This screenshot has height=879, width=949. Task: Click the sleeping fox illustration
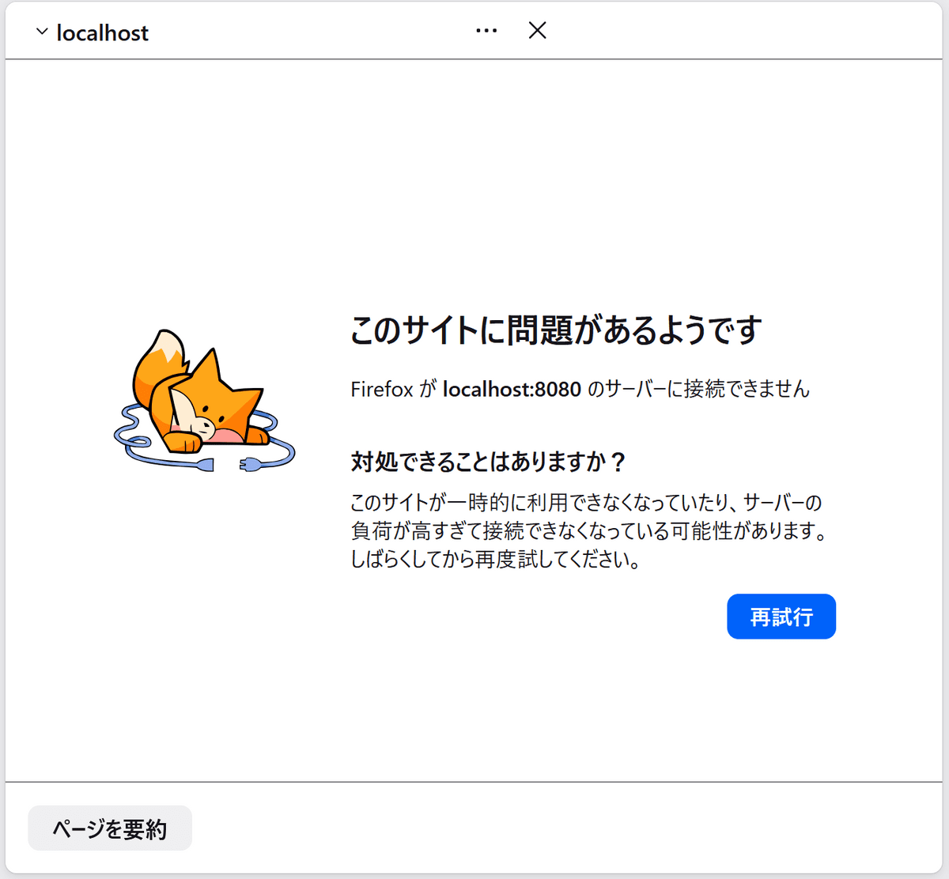pos(204,401)
